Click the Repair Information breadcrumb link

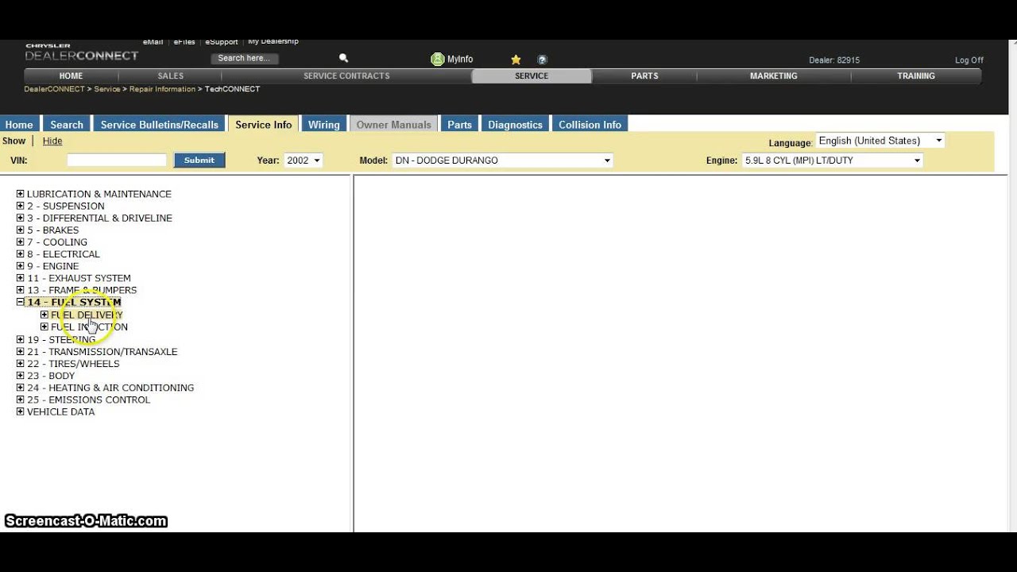(x=162, y=89)
